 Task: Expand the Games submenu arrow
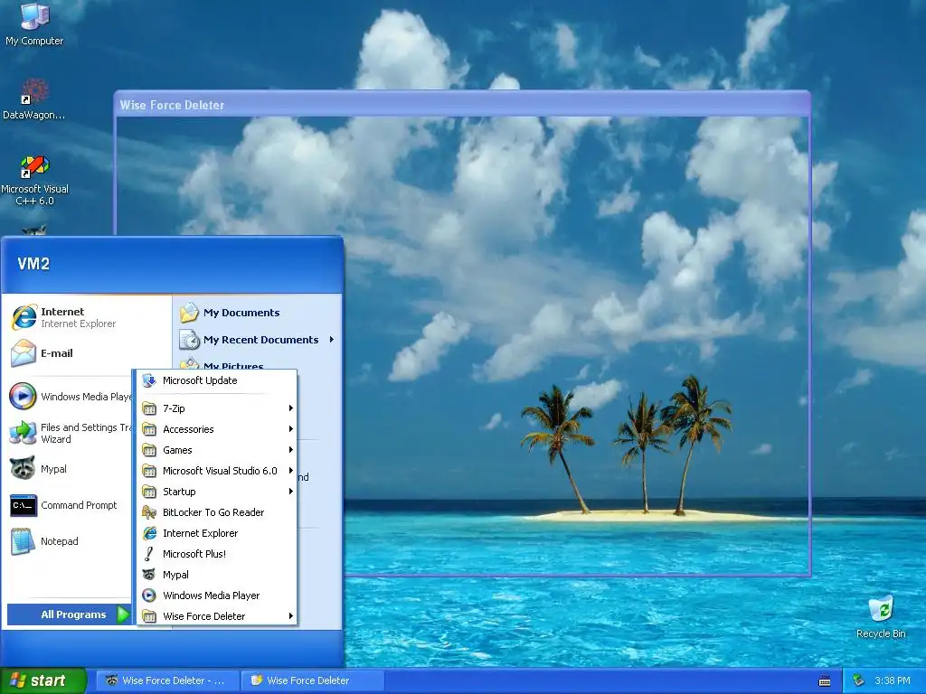tap(290, 450)
